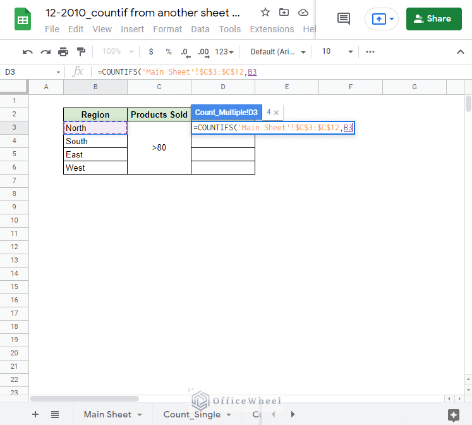Click the Redo arrow icon
This screenshot has height=425, width=472.
pos(45,52)
